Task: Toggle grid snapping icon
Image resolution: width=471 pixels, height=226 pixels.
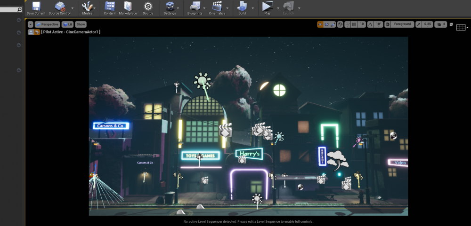Action: click(354, 24)
